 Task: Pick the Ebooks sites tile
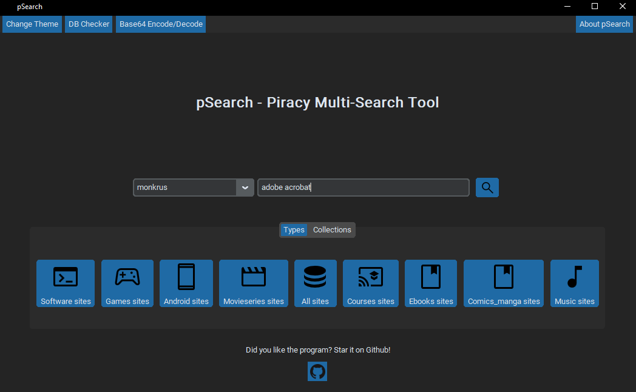click(431, 283)
